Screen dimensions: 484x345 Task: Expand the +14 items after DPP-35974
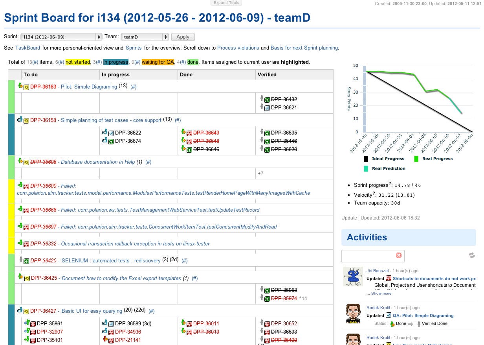[x=303, y=298]
